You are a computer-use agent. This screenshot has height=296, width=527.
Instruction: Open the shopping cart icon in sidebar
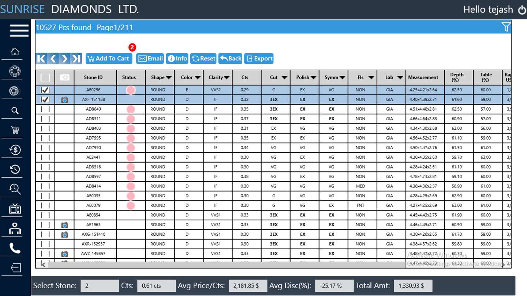tap(15, 130)
